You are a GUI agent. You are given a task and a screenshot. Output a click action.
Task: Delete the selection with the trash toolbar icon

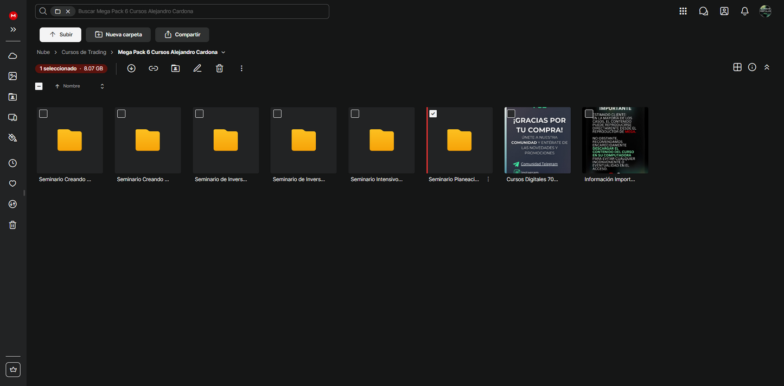pos(220,68)
